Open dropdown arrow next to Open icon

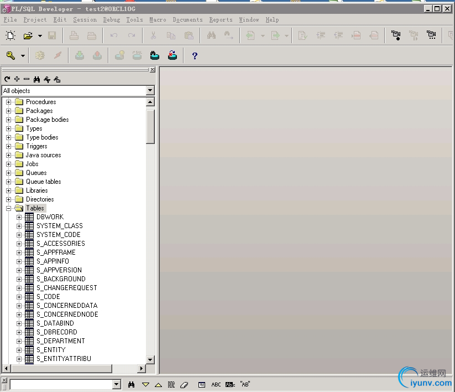[40, 36]
